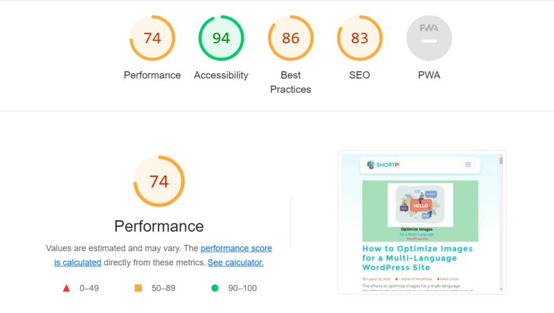Click the HELLO featured image in the preview
Screen dimensions: 554x313
point(421,207)
